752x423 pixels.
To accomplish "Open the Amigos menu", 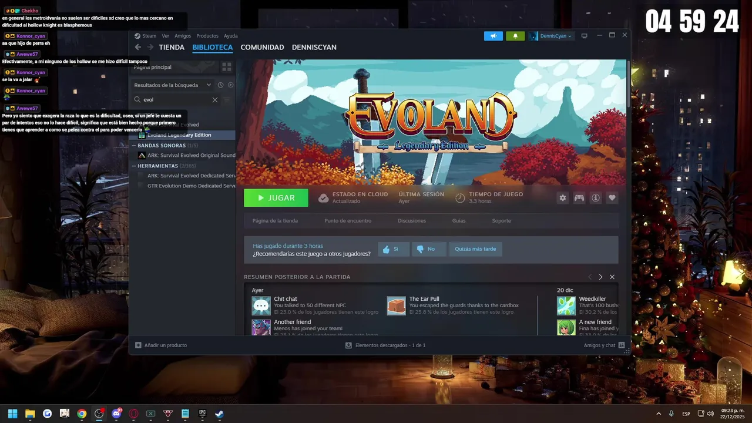I will click(x=183, y=36).
